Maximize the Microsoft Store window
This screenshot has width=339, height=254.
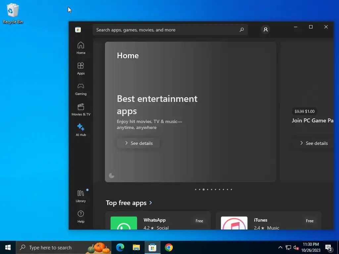(x=311, y=27)
